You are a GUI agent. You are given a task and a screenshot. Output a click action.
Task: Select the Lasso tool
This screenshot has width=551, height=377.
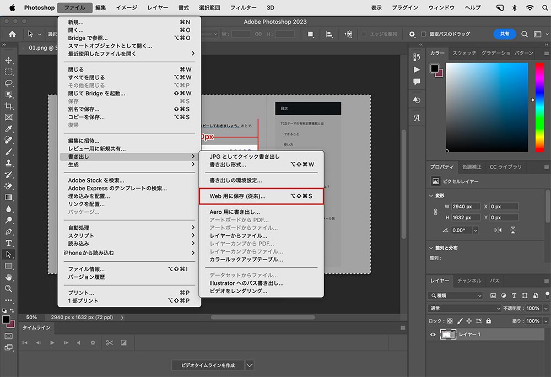8,83
